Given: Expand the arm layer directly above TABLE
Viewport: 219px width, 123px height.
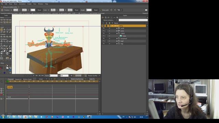Looking at the screenshot, I should (117, 31).
